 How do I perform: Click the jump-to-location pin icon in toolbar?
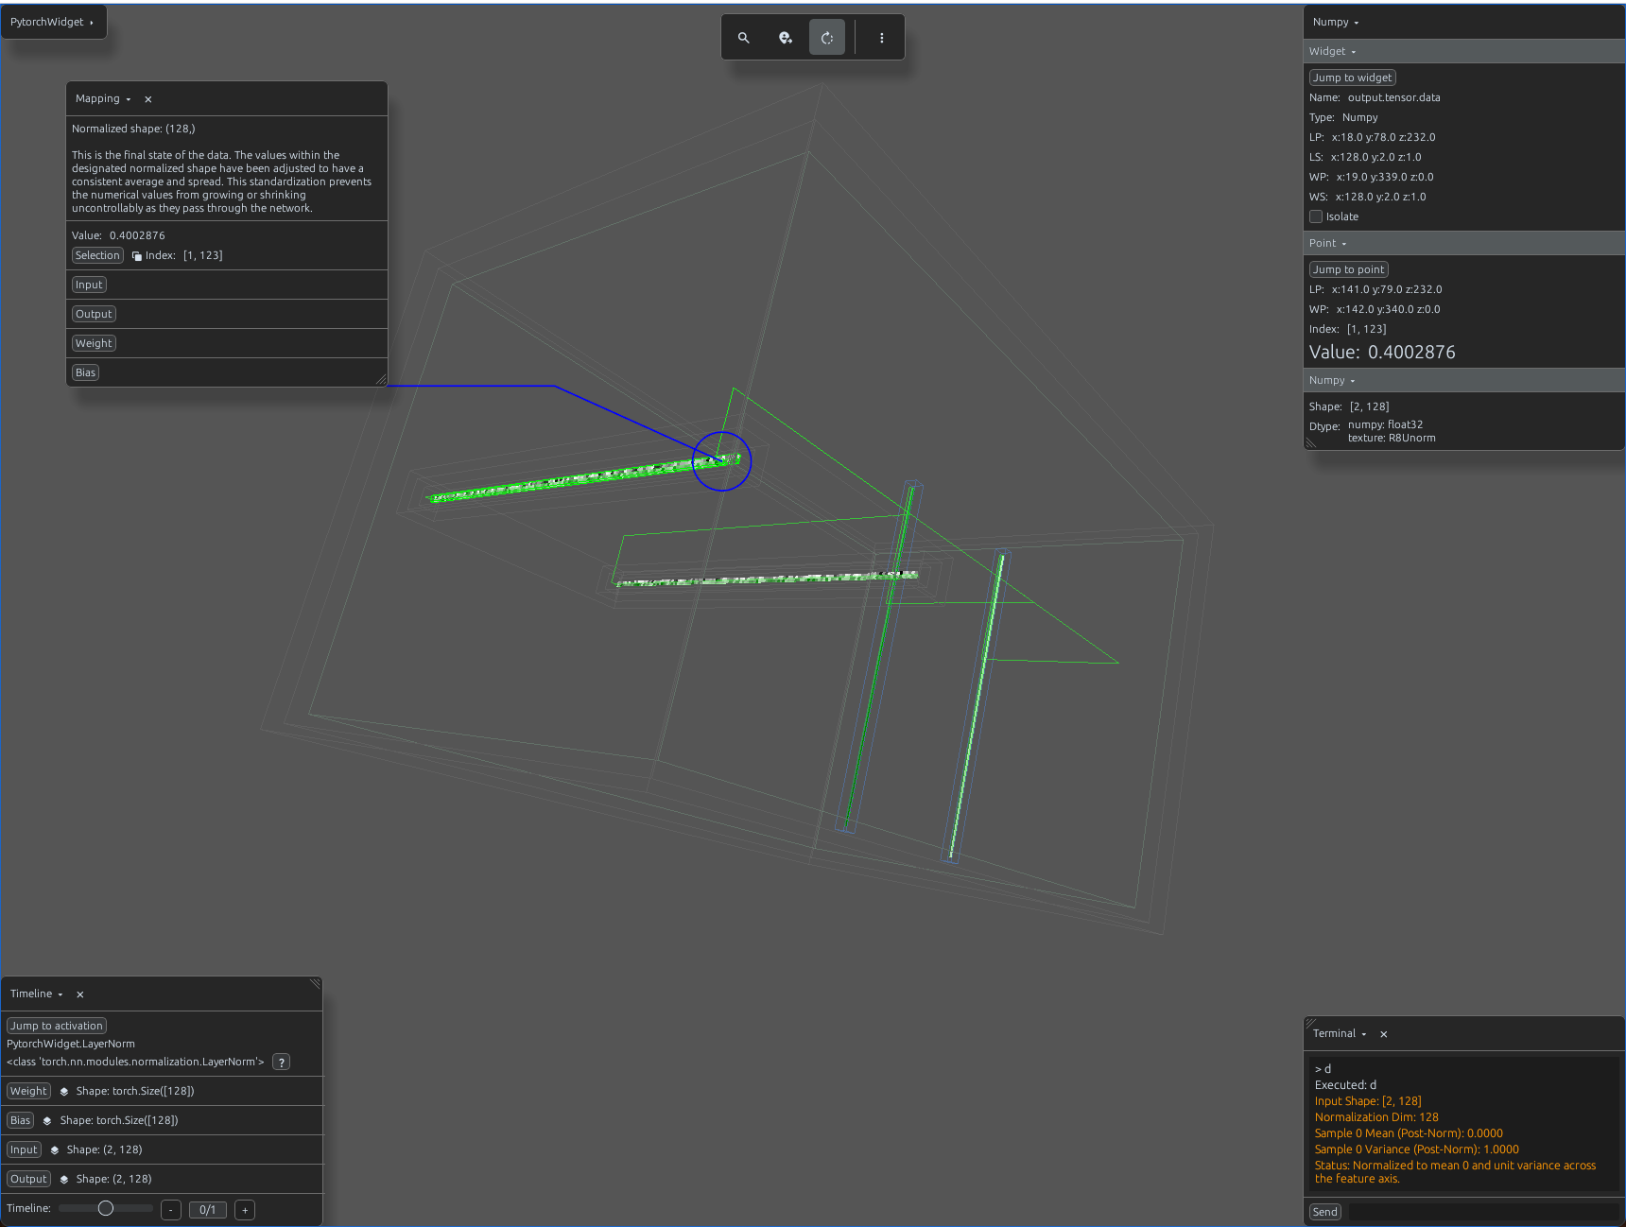(x=786, y=38)
